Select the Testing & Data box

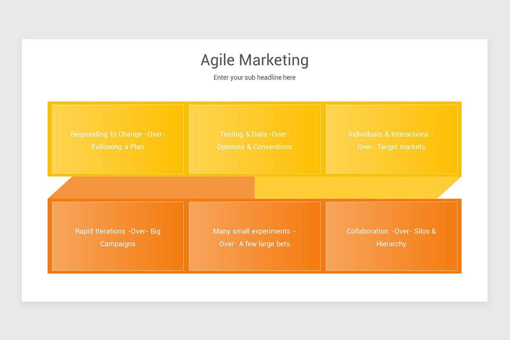(255, 139)
